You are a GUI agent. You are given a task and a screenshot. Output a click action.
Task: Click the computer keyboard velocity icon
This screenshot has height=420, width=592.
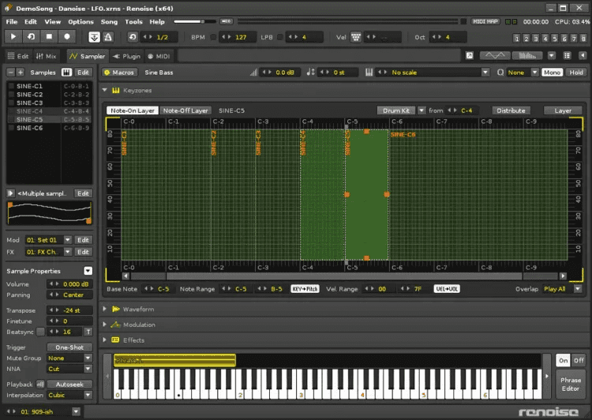tap(356, 37)
